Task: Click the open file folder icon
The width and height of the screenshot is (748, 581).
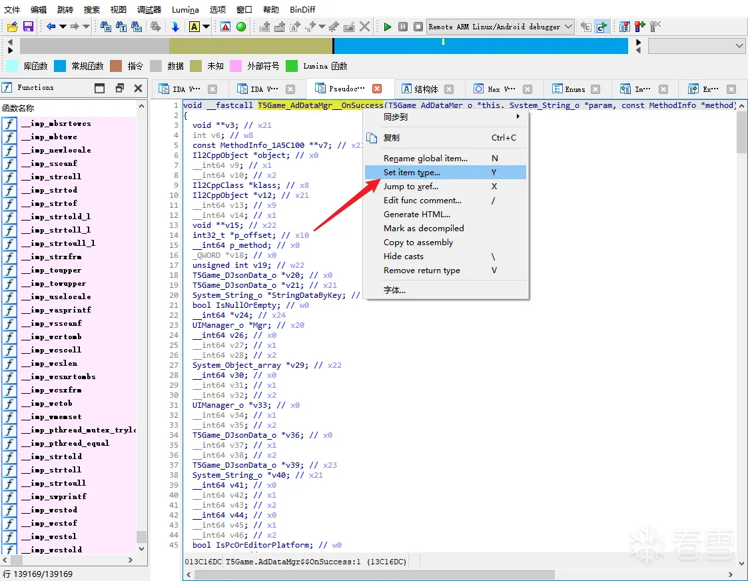Action: [12, 27]
